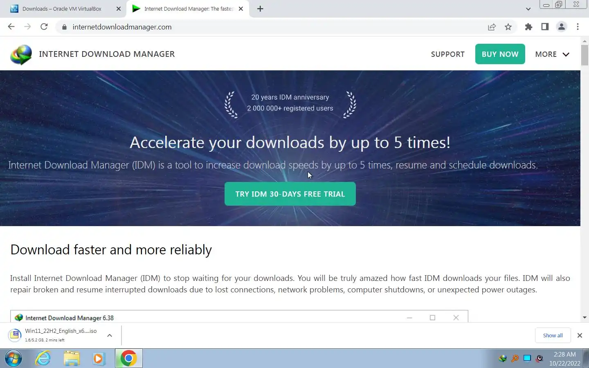Click the taskbar clock showing 2:28 AM
This screenshot has width=589, height=368.
564,359
